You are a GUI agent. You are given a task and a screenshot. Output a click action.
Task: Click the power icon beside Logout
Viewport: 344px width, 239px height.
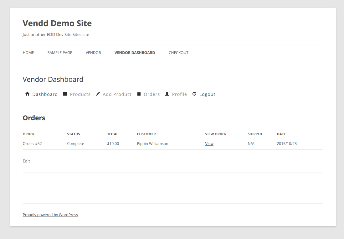pyautogui.click(x=194, y=94)
